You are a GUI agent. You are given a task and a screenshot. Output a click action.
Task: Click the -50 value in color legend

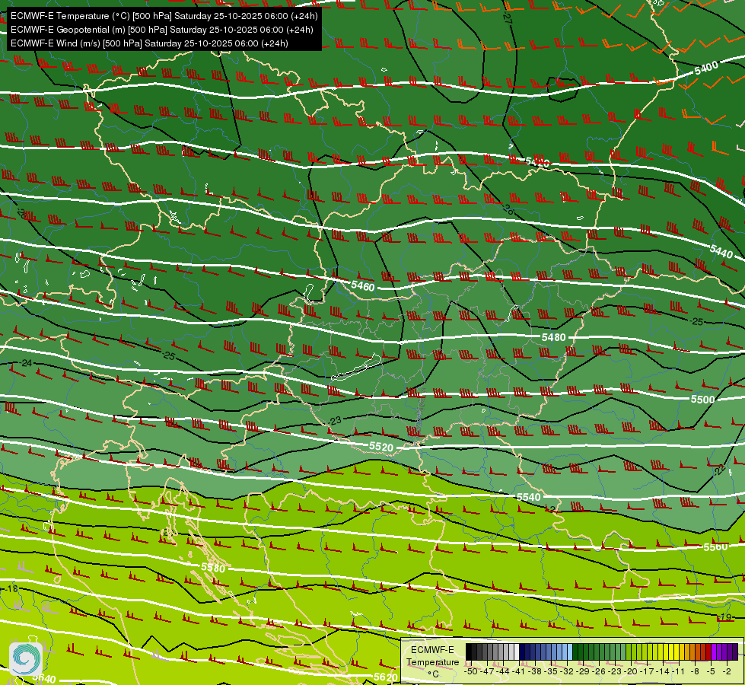pyautogui.click(x=471, y=671)
